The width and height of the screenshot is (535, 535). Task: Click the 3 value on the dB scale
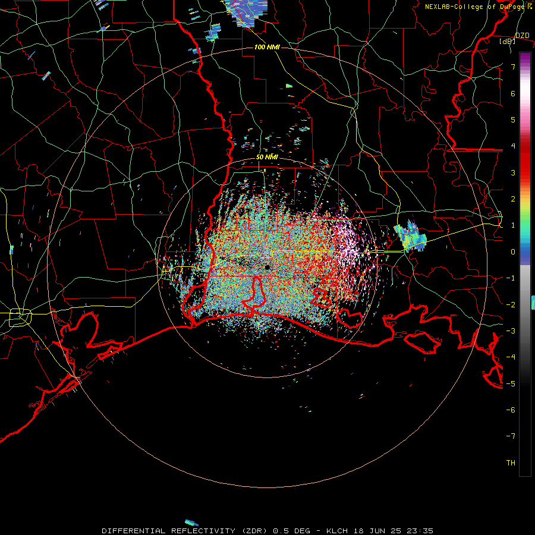tap(513, 172)
